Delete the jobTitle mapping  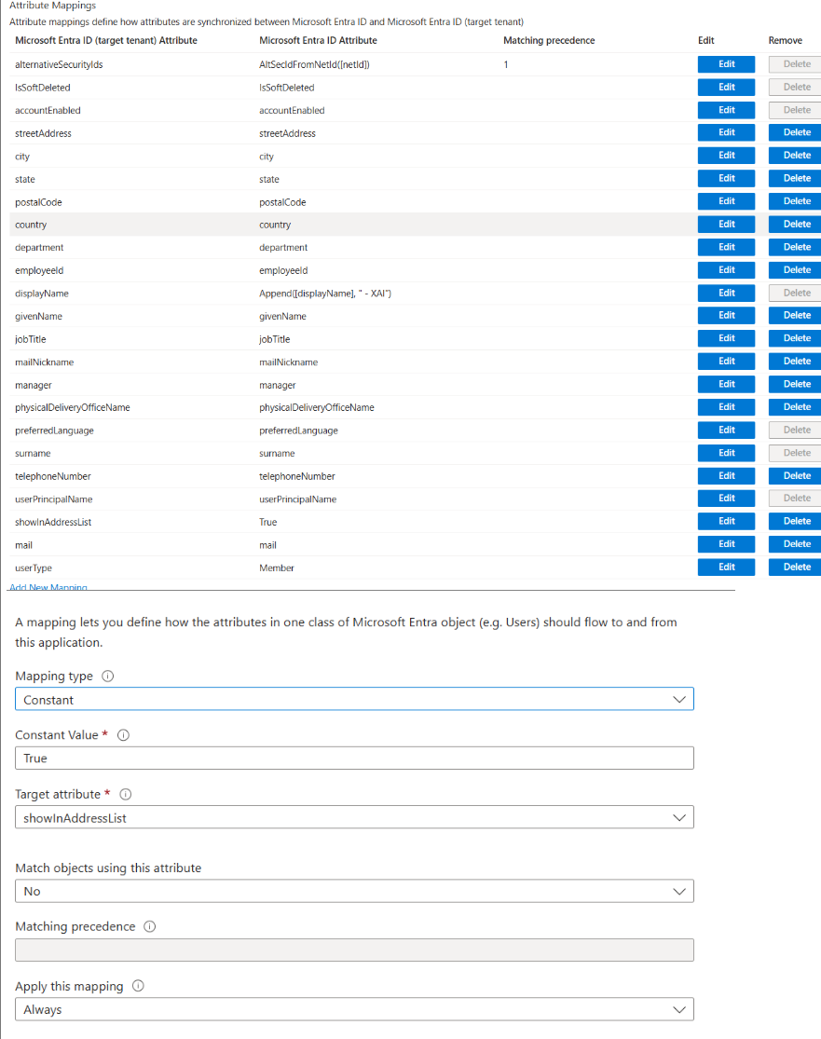(797, 338)
